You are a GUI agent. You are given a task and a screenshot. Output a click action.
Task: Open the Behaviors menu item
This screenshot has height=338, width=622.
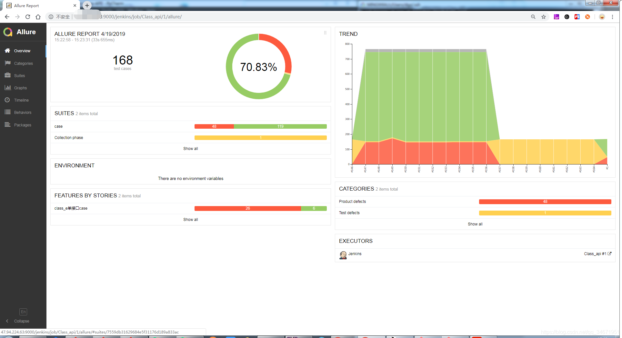[23, 112]
